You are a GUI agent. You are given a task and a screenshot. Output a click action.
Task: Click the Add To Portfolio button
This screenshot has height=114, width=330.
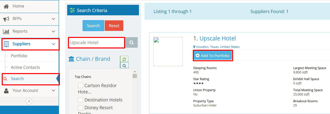coord(213,55)
